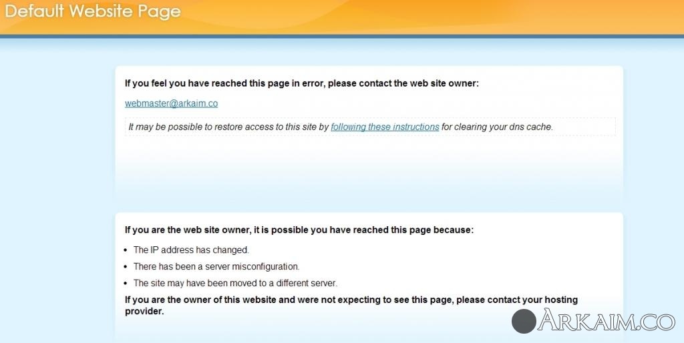684x343 pixels.
Task: Click the empty orange banner area right of title
Action: pos(434,15)
